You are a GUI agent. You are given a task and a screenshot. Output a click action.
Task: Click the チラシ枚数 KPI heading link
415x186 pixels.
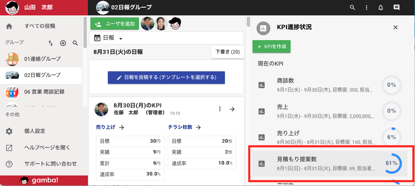180,127
